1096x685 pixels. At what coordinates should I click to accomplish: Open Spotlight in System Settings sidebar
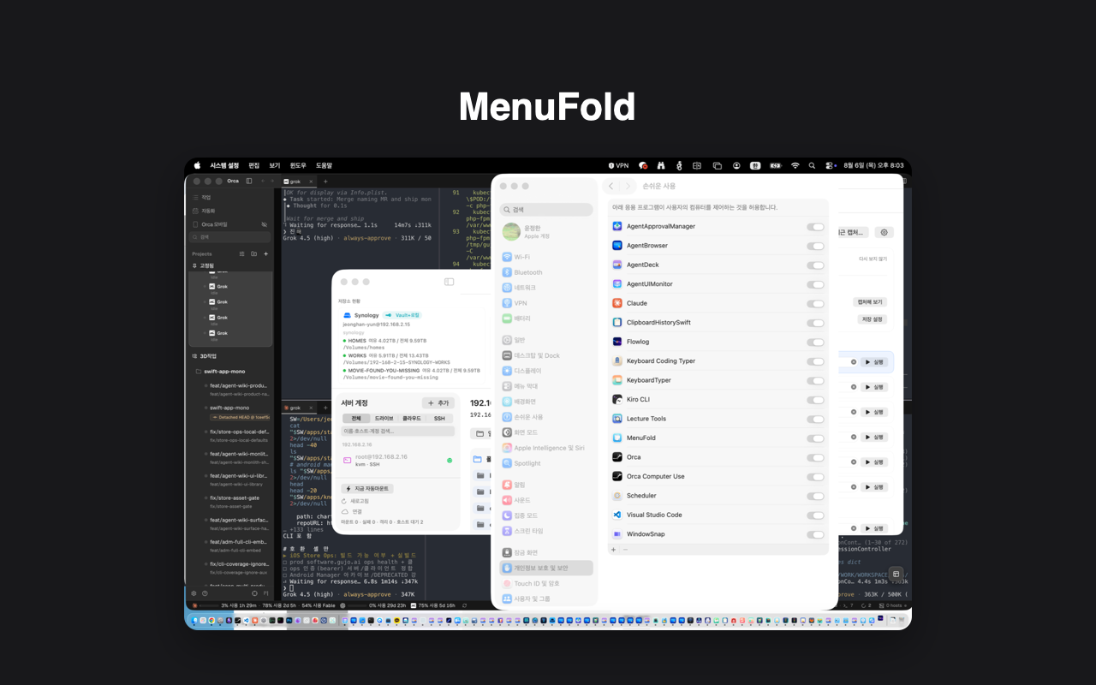(546, 463)
